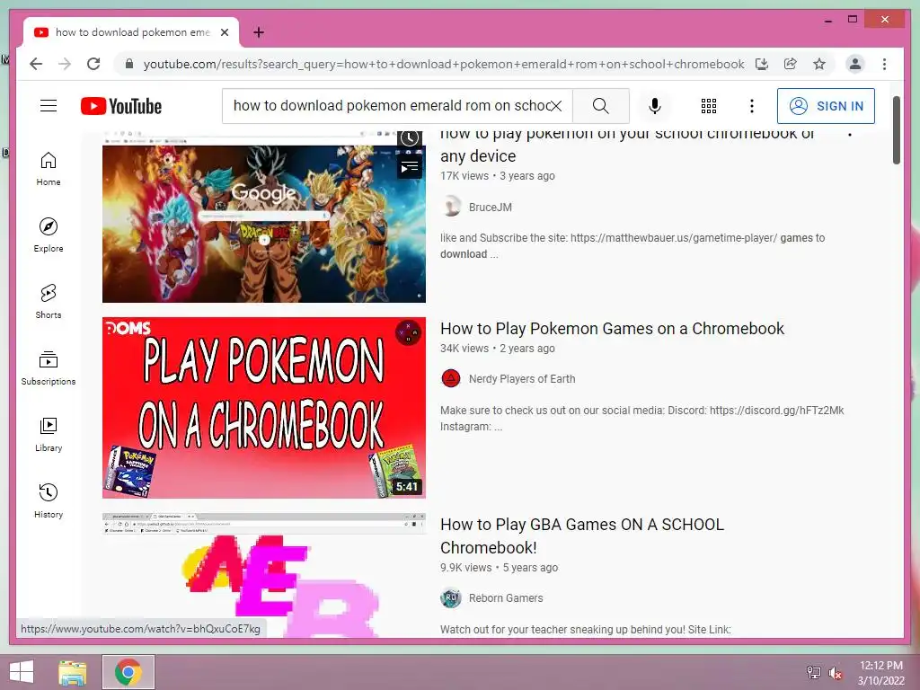Go to YouTube home via logo
This screenshot has width=920, height=690.
click(x=121, y=106)
